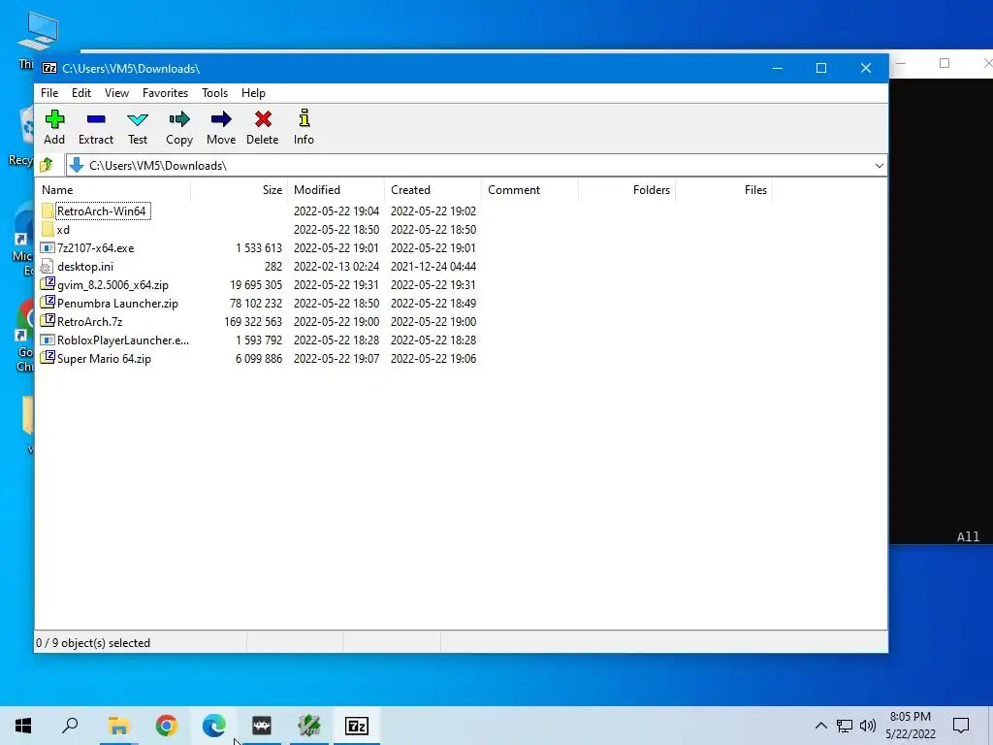Select the RetroArch.7z archive icon
The image size is (993, 745).
tap(48, 320)
